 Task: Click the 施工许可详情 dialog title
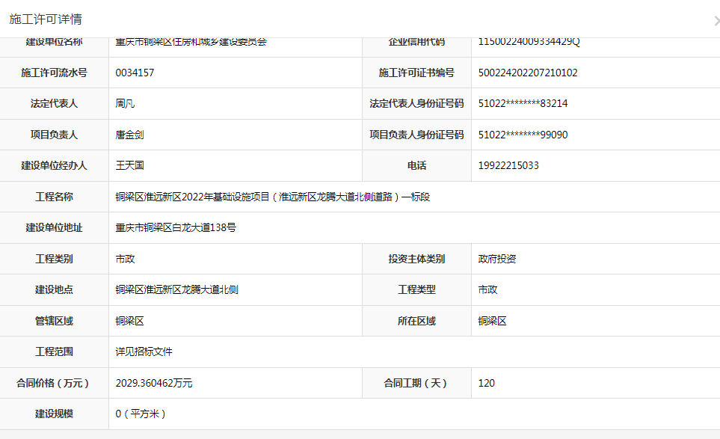click(x=46, y=19)
